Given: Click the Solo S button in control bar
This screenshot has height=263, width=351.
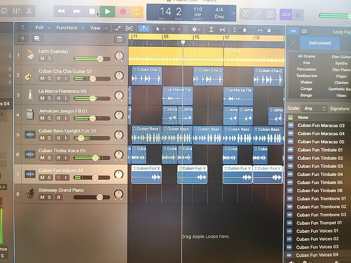Looking at the screenshot, I should [270, 15].
